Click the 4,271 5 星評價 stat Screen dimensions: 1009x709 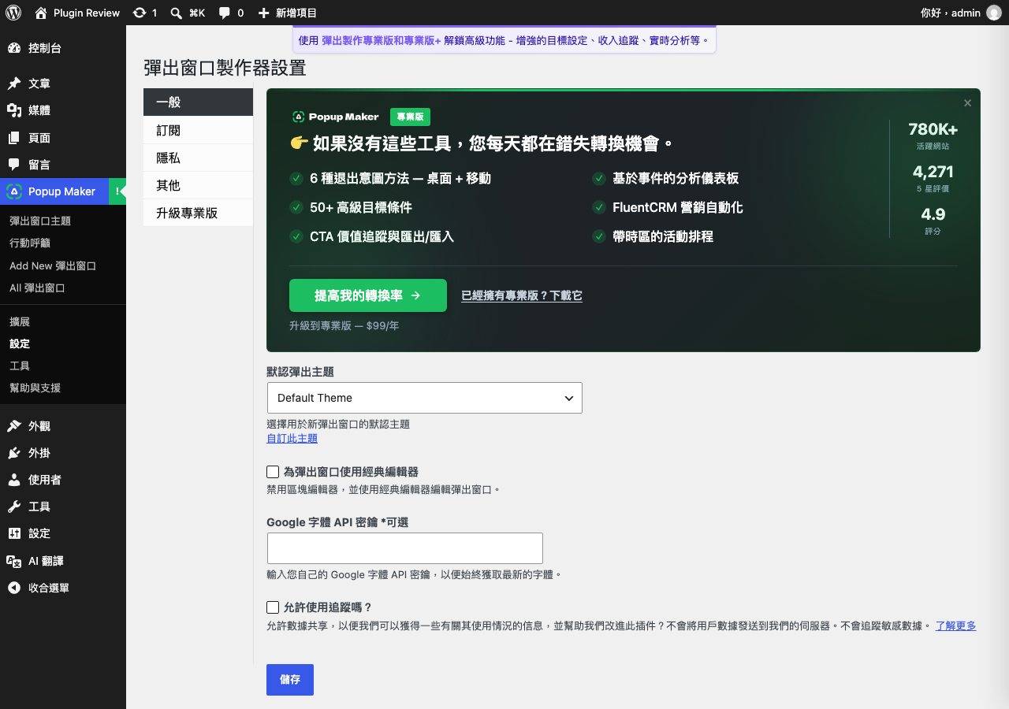click(933, 178)
